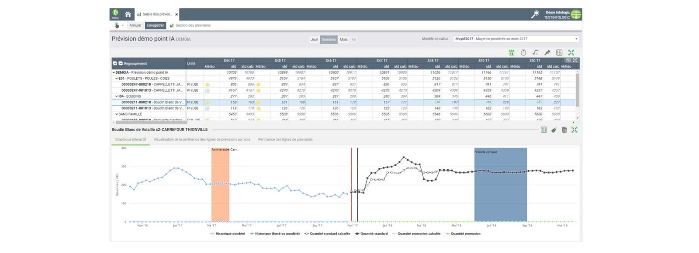Open Gestion des prévisions link

tap(190, 25)
